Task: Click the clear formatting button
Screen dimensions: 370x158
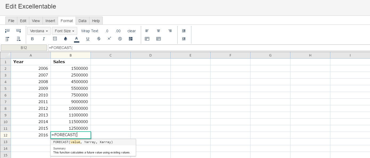Action: point(131,31)
